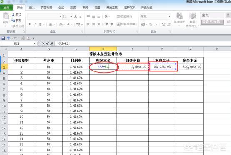The height and width of the screenshot is (155, 231).
Task: Click the Copy icon in clipboard group
Action: tap(13, 20)
